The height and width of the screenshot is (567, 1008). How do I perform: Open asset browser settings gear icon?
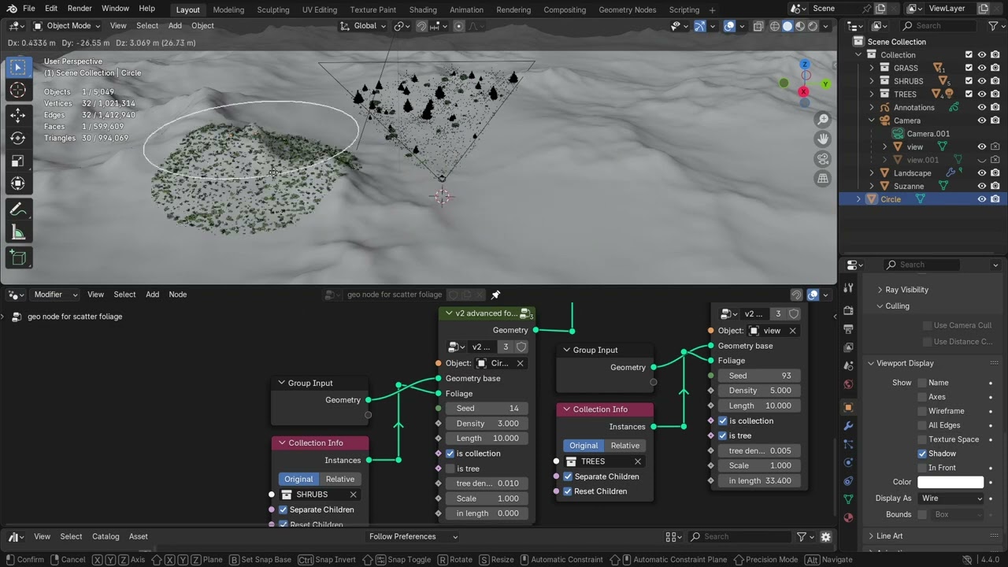[825, 536]
